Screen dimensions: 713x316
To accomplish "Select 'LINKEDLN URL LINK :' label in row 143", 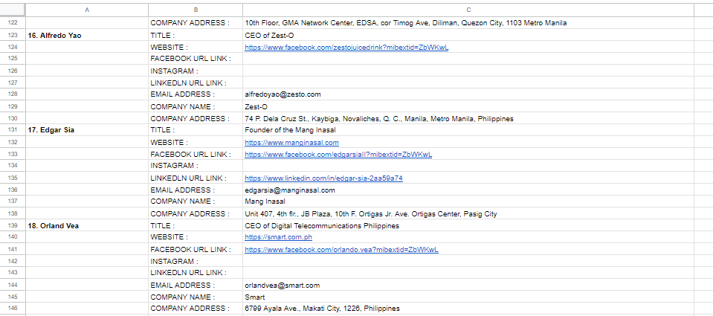I will (x=196, y=273).
